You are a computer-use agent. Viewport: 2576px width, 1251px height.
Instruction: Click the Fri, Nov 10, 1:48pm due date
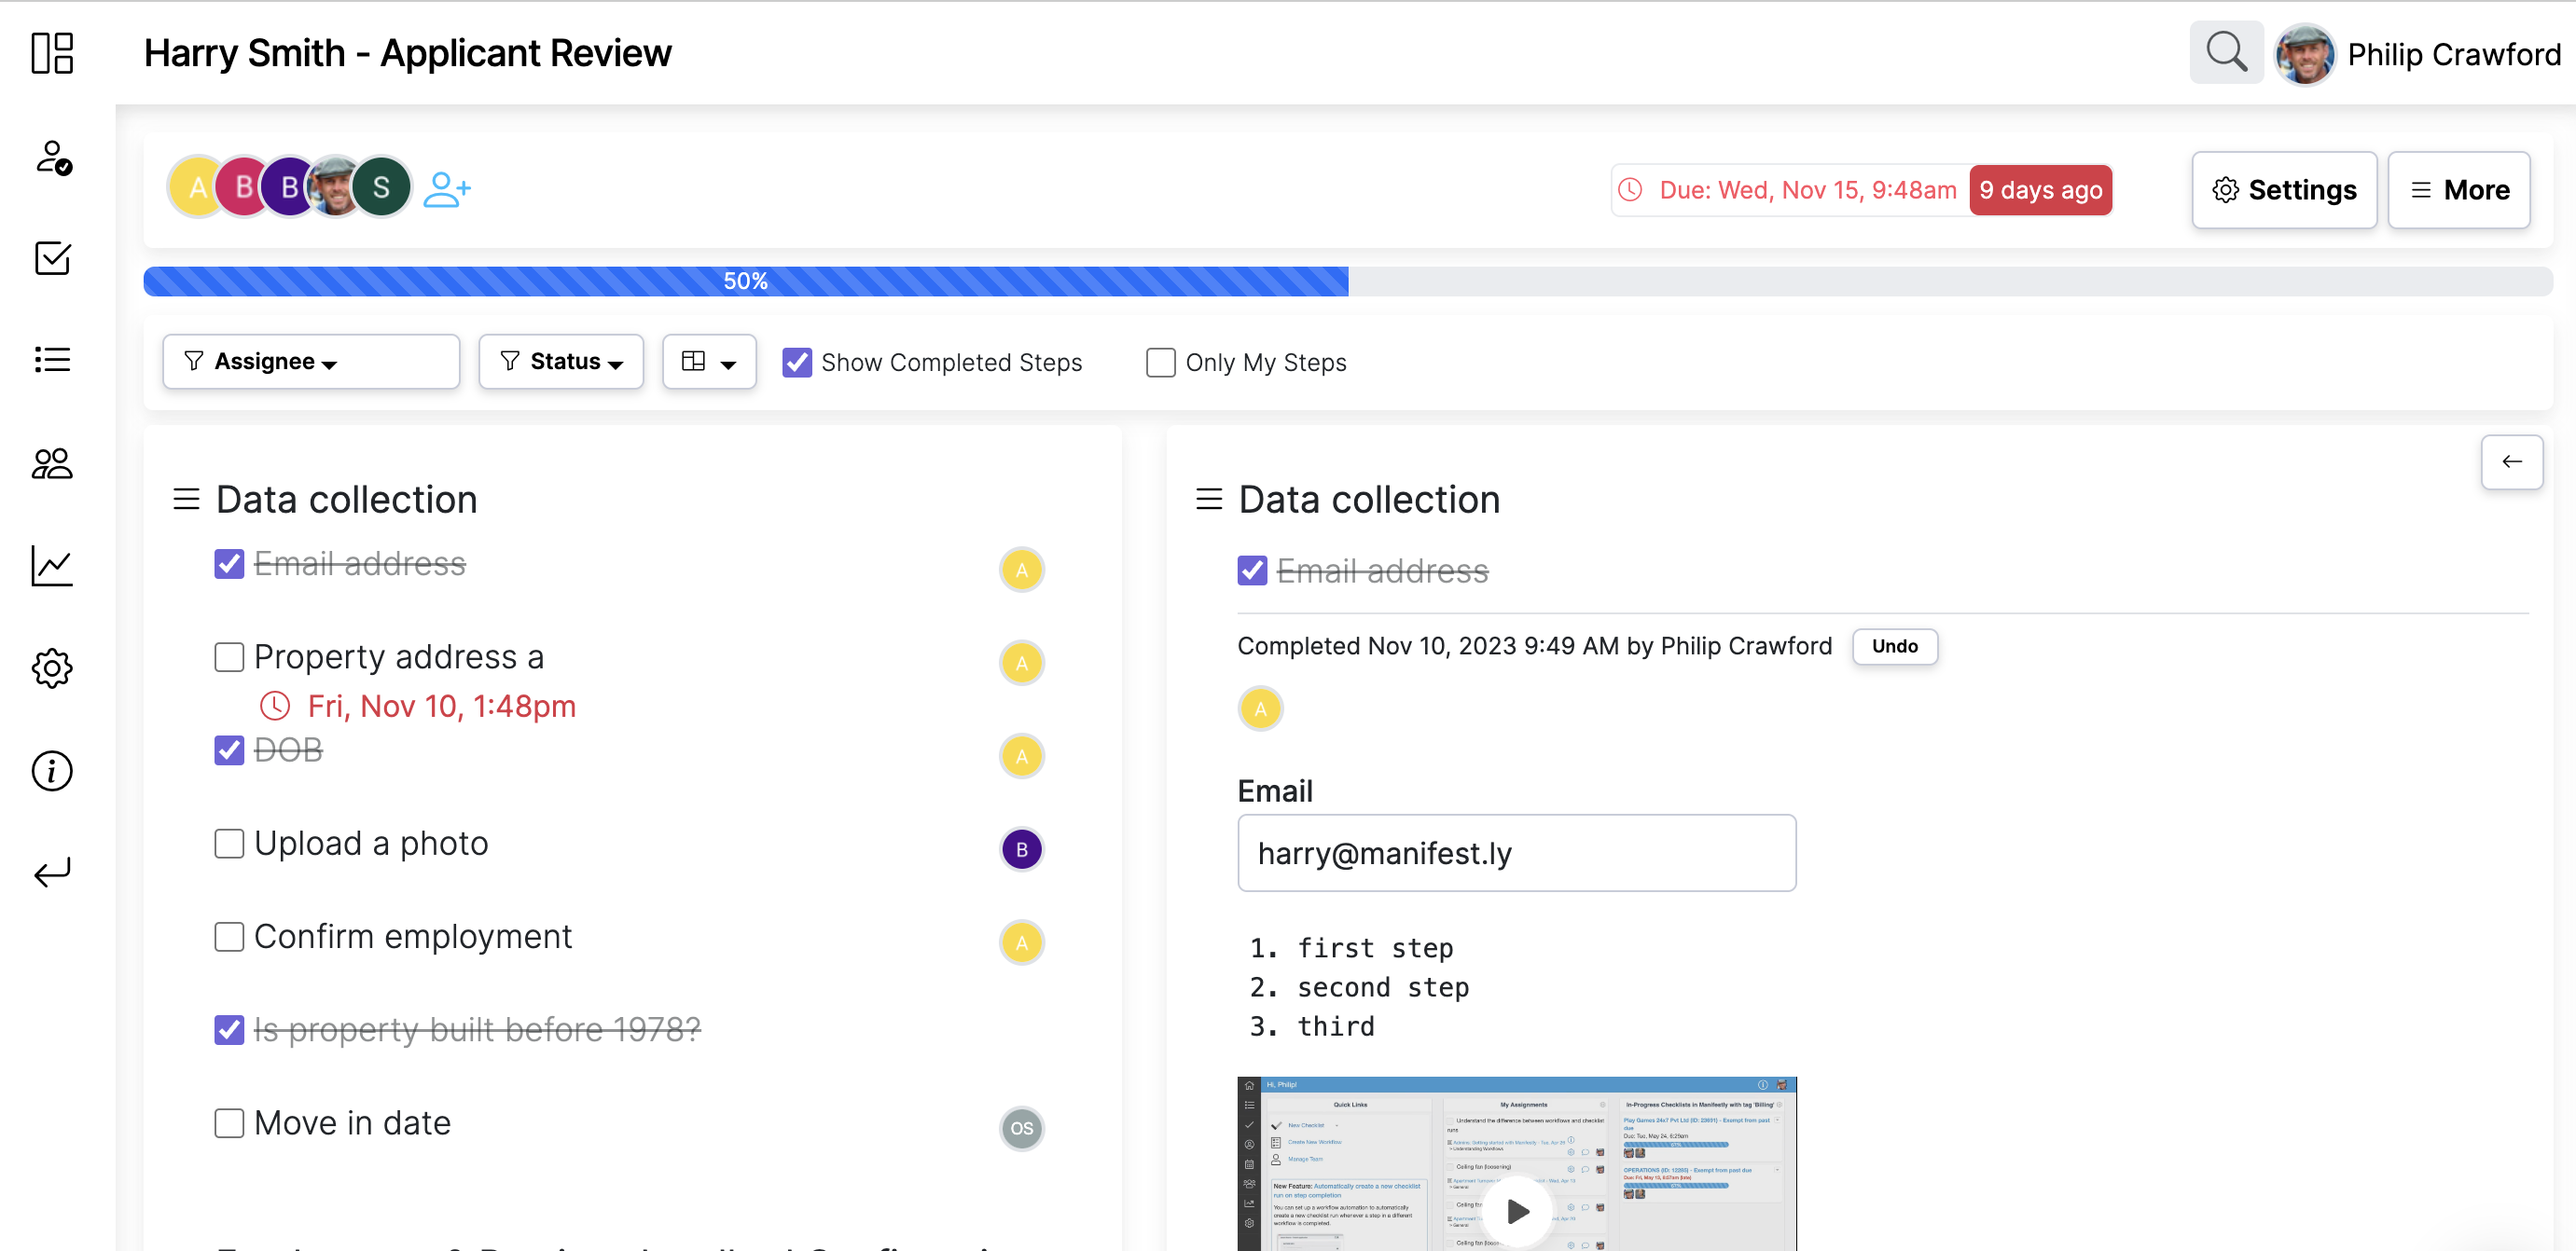coord(441,706)
